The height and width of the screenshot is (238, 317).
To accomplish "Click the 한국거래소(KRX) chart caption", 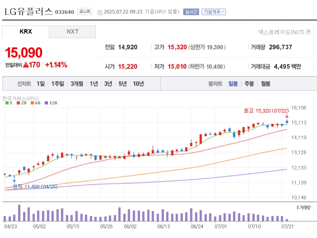I will (x=20, y=98).
